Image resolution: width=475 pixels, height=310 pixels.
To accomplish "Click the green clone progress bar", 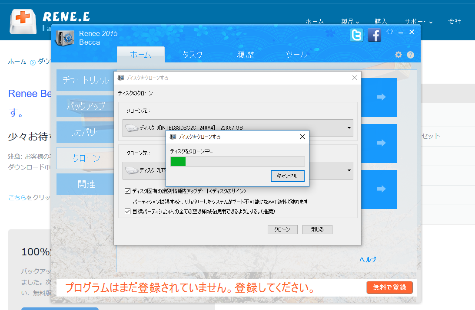I will click(x=238, y=161).
